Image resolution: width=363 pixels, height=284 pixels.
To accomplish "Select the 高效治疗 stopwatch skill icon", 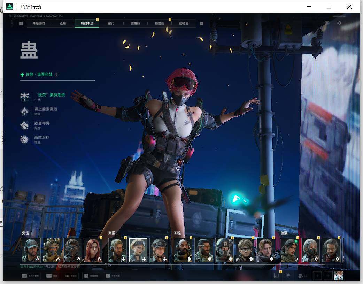I will click(x=24, y=139).
